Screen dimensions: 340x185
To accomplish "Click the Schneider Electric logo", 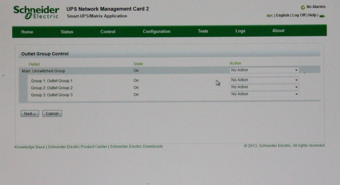I will (36, 12).
